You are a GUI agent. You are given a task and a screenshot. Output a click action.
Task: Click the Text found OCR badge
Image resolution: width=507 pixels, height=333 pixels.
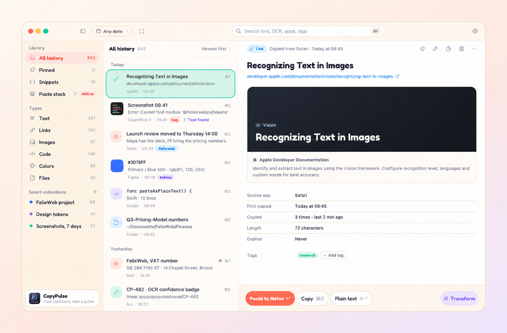click(196, 120)
